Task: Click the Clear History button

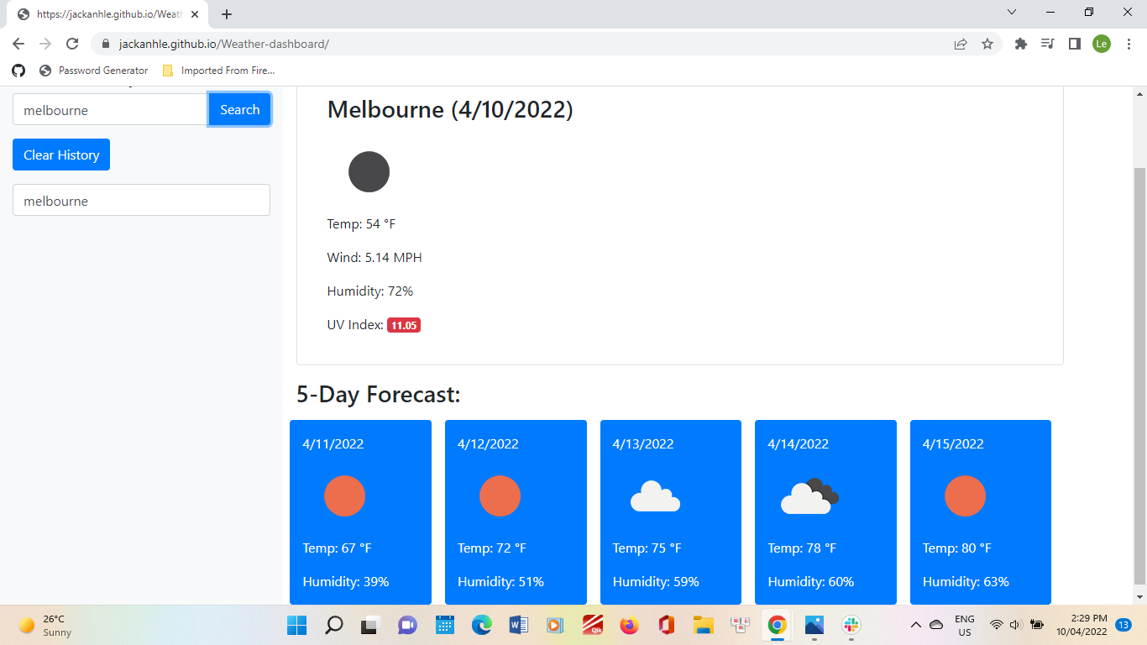Action: 60,155
